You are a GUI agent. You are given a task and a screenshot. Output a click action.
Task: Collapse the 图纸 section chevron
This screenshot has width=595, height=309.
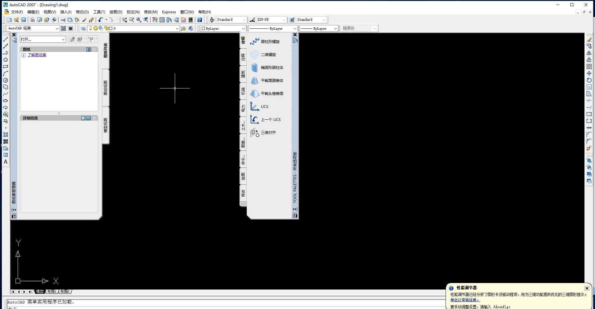(x=94, y=49)
